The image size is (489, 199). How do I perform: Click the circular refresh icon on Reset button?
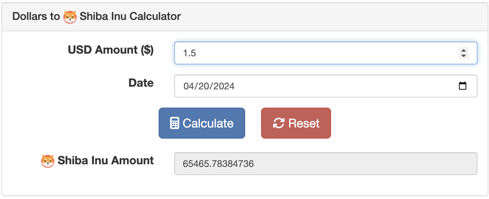pos(278,123)
